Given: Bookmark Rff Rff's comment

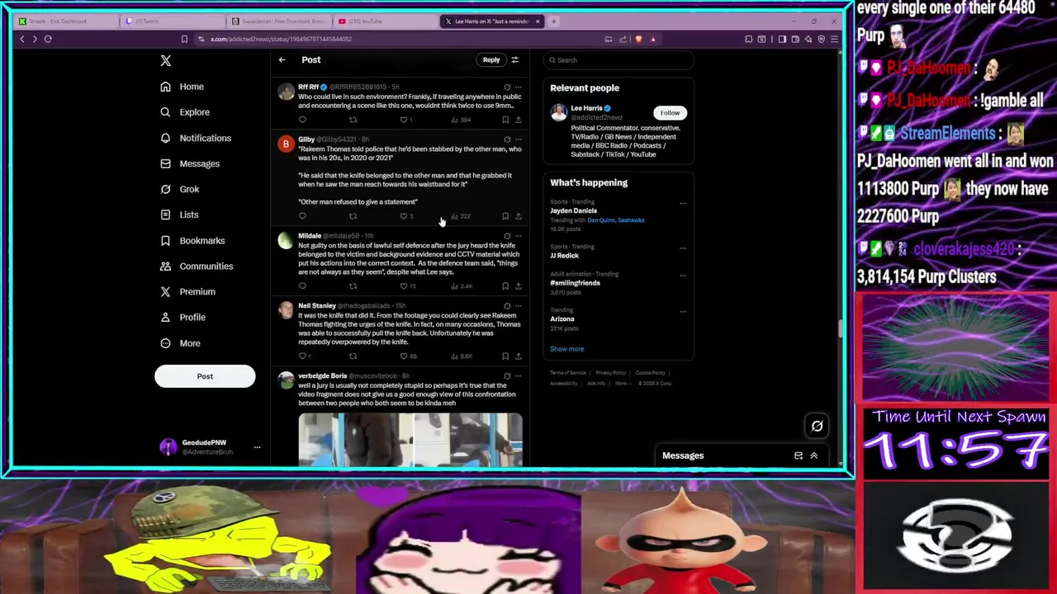Looking at the screenshot, I should click(x=505, y=120).
